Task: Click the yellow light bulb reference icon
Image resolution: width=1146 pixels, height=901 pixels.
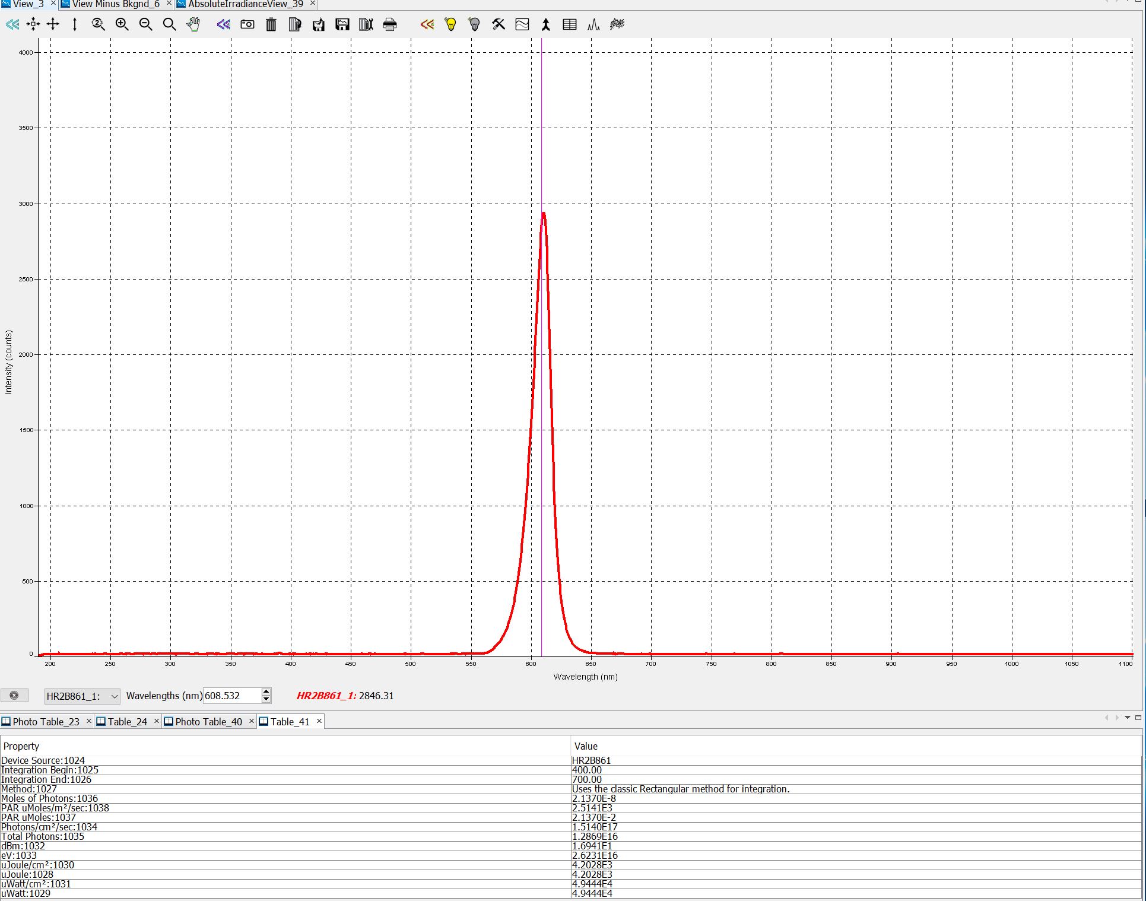Action: [x=451, y=24]
